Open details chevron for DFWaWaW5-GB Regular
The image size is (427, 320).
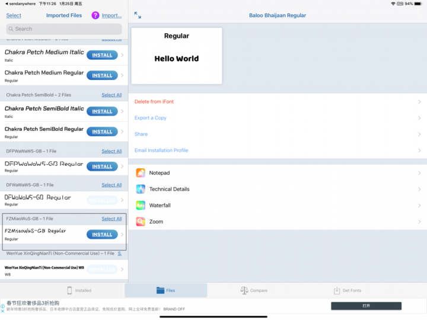click(122, 200)
